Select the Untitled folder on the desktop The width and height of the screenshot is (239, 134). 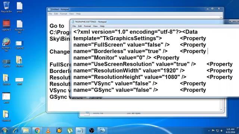coord(6,80)
